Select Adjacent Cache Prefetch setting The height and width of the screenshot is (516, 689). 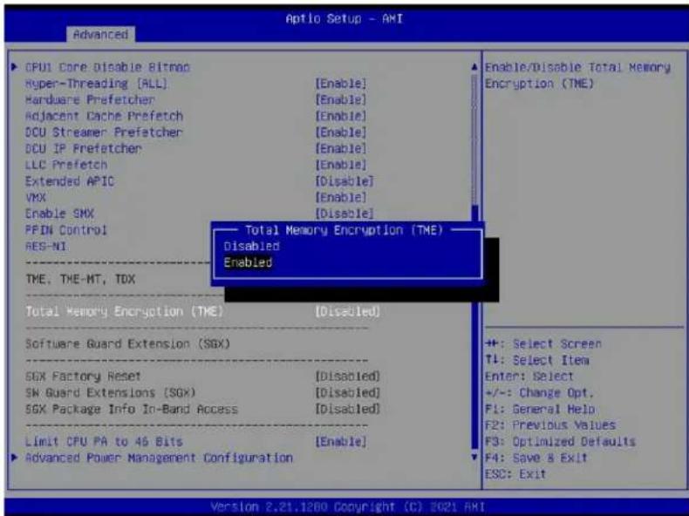104,116
